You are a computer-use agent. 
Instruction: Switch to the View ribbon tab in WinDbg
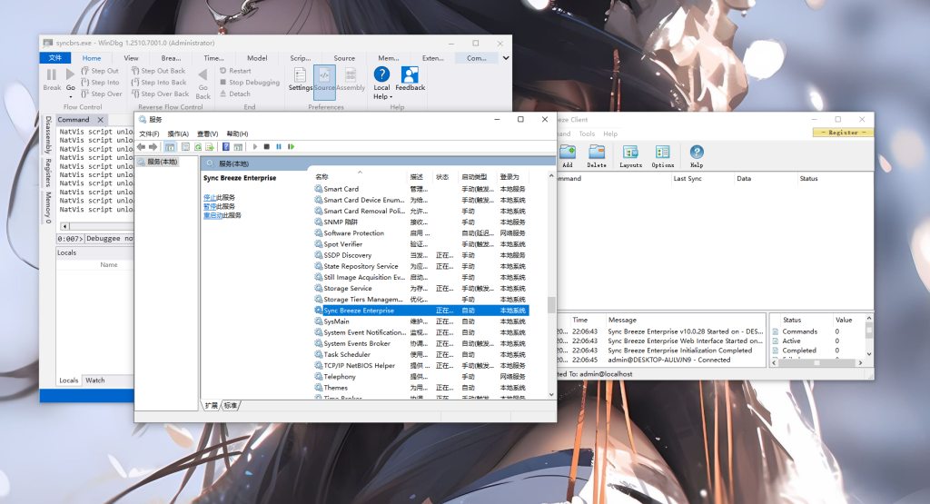pos(131,58)
